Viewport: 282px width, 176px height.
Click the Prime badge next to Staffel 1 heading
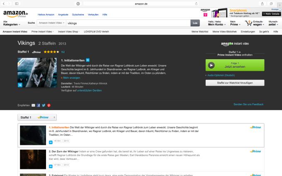click(x=36, y=52)
